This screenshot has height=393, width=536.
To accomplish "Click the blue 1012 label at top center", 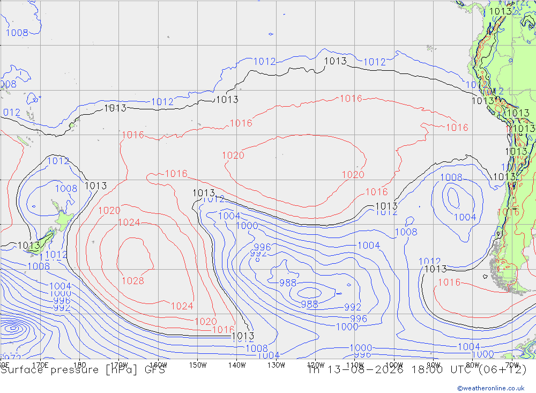I will pos(264,62).
